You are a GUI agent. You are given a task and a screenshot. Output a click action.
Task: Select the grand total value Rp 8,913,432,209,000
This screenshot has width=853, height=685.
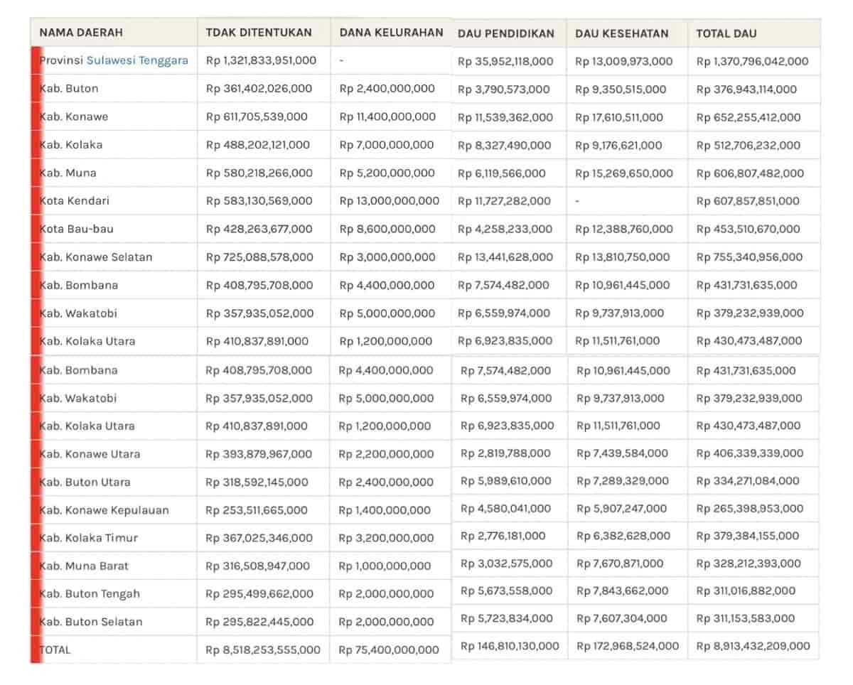click(x=753, y=646)
